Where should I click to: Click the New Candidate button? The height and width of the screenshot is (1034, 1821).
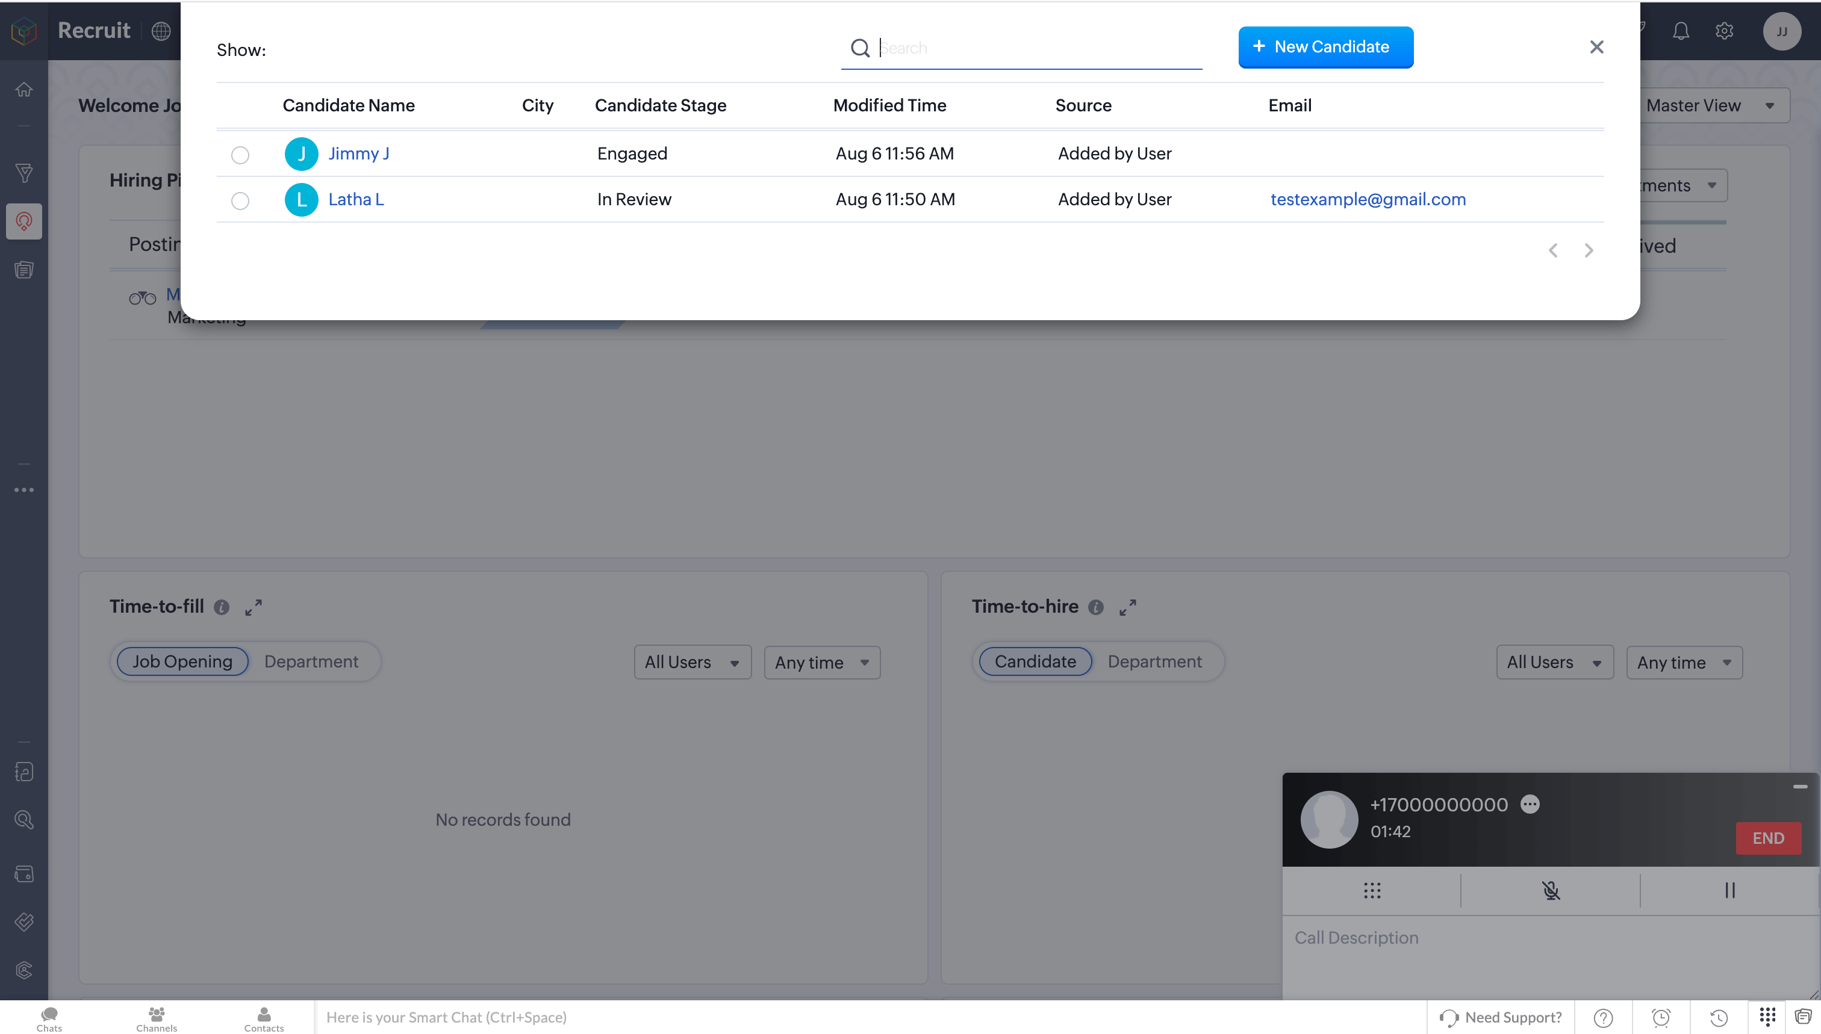(1325, 47)
